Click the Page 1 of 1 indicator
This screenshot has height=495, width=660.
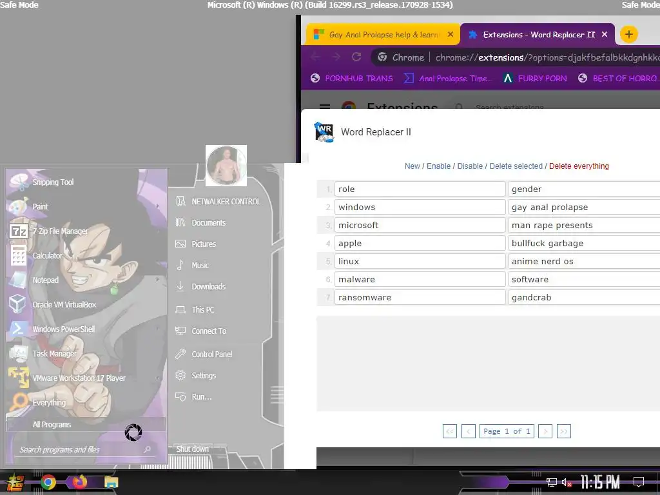pyautogui.click(x=507, y=431)
